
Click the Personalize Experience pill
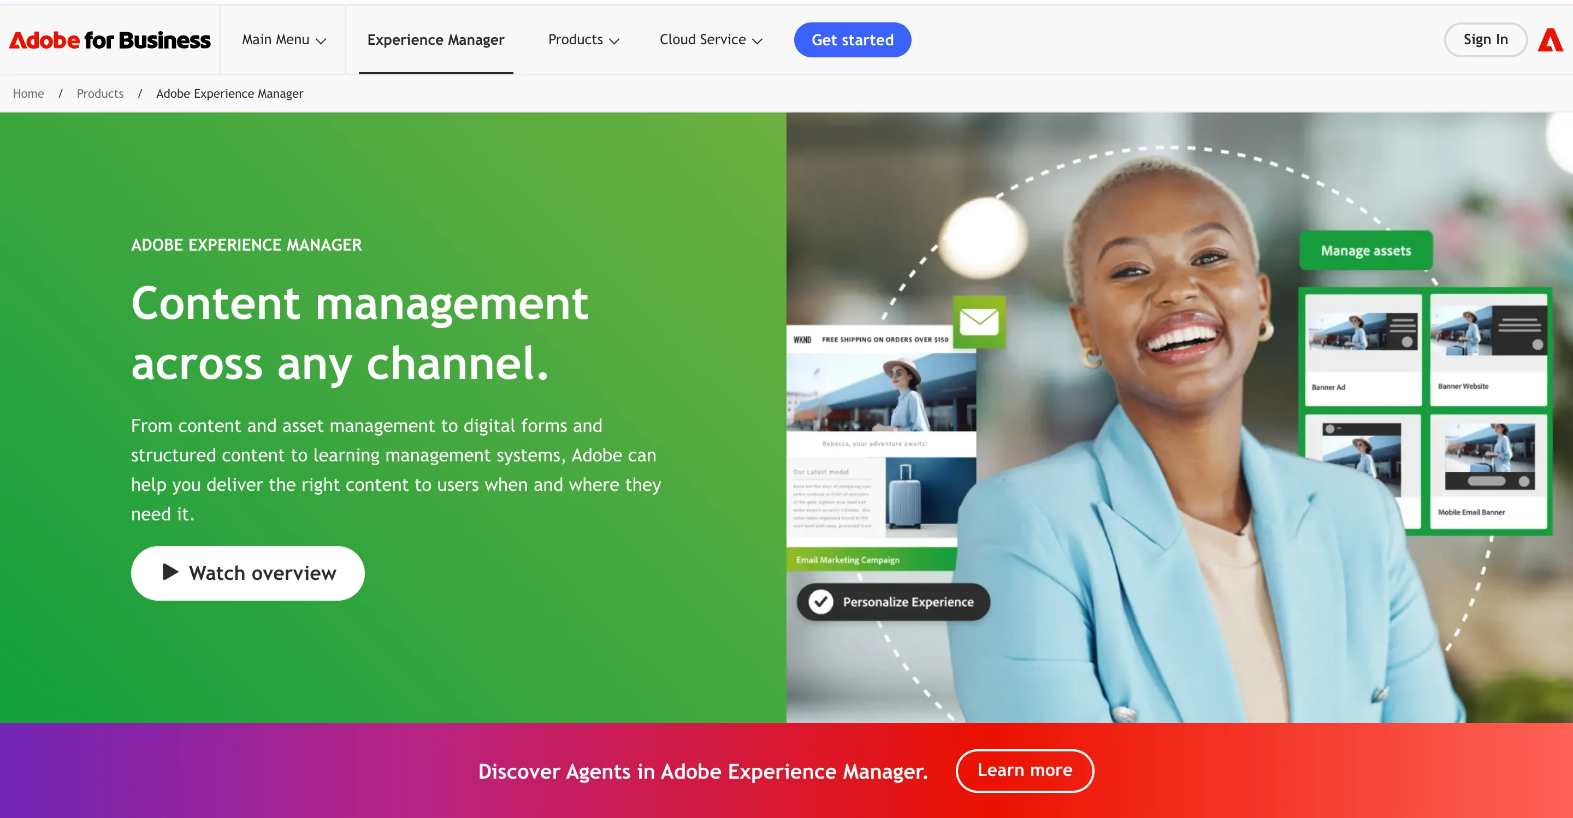click(894, 602)
